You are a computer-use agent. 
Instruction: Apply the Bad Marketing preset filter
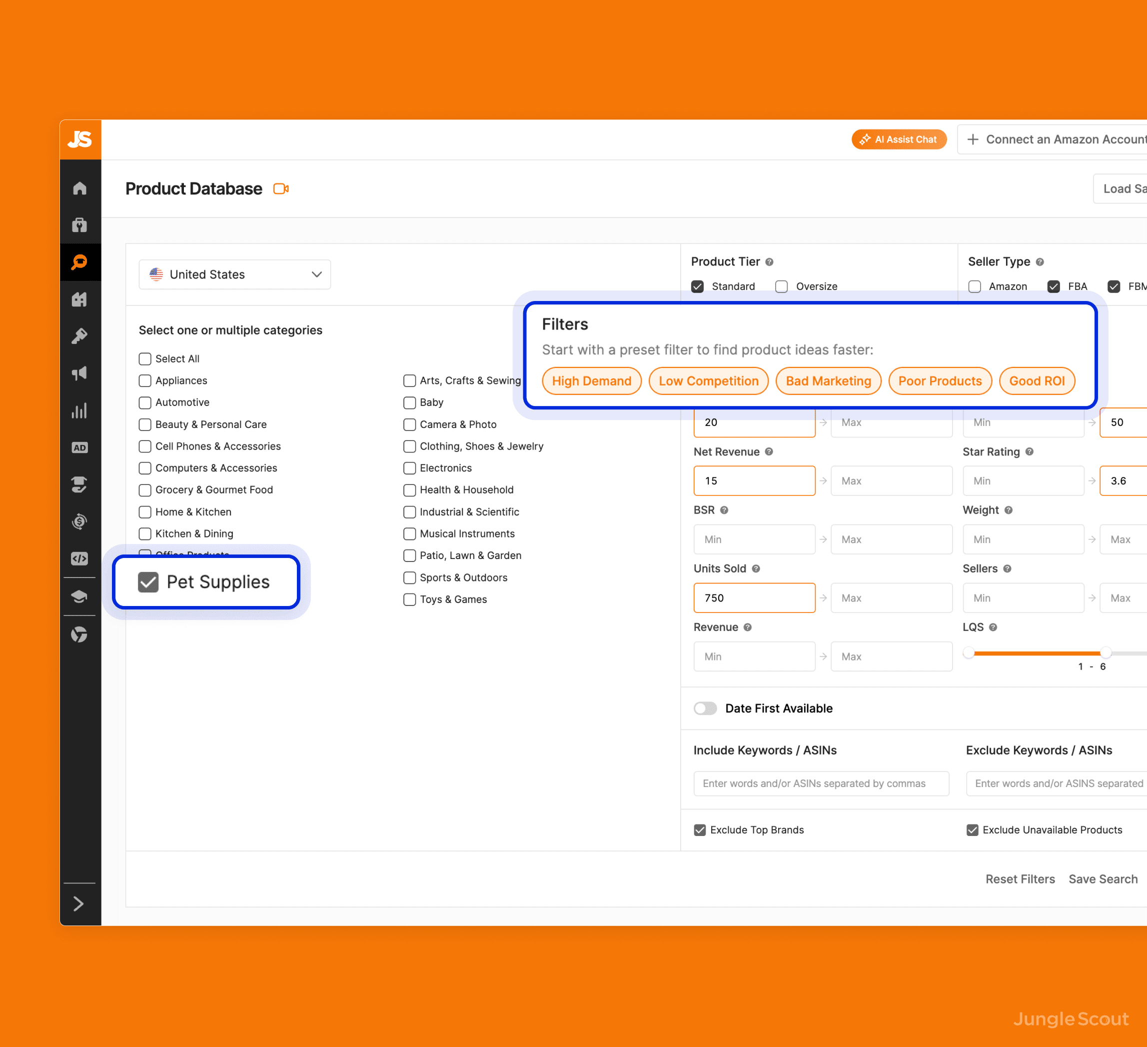829,381
